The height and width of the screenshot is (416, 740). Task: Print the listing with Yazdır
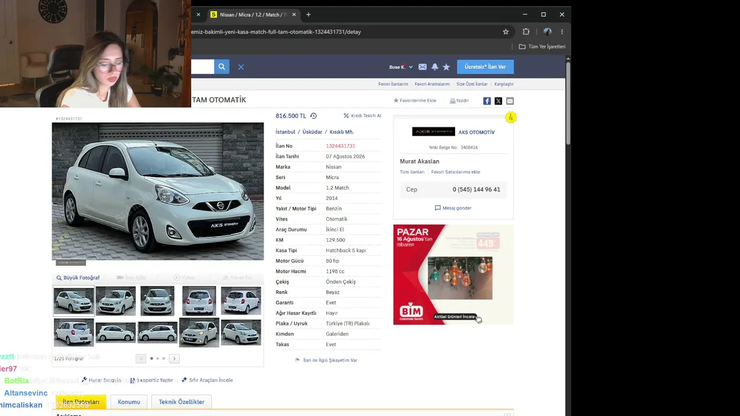(459, 101)
